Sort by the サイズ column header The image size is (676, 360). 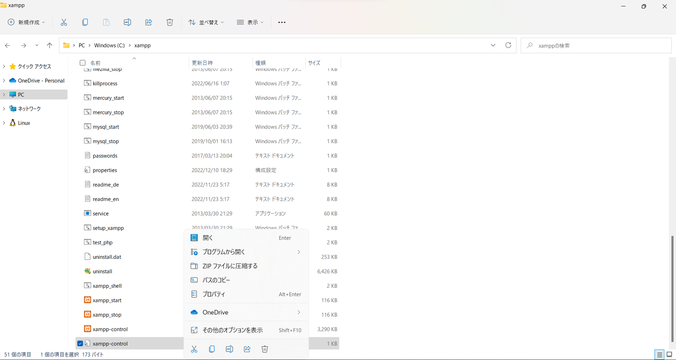coord(314,63)
